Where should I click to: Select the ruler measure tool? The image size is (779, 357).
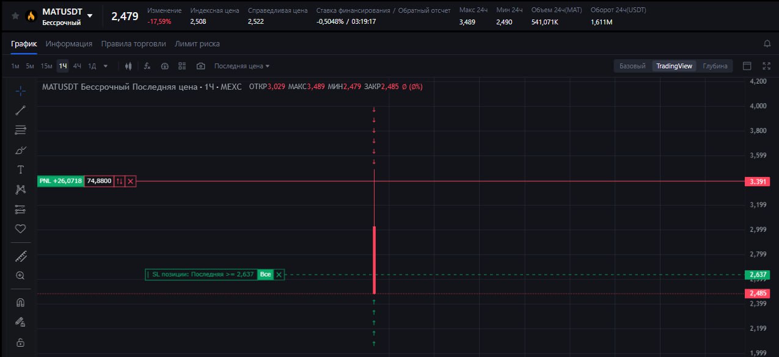[x=20, y=256]
